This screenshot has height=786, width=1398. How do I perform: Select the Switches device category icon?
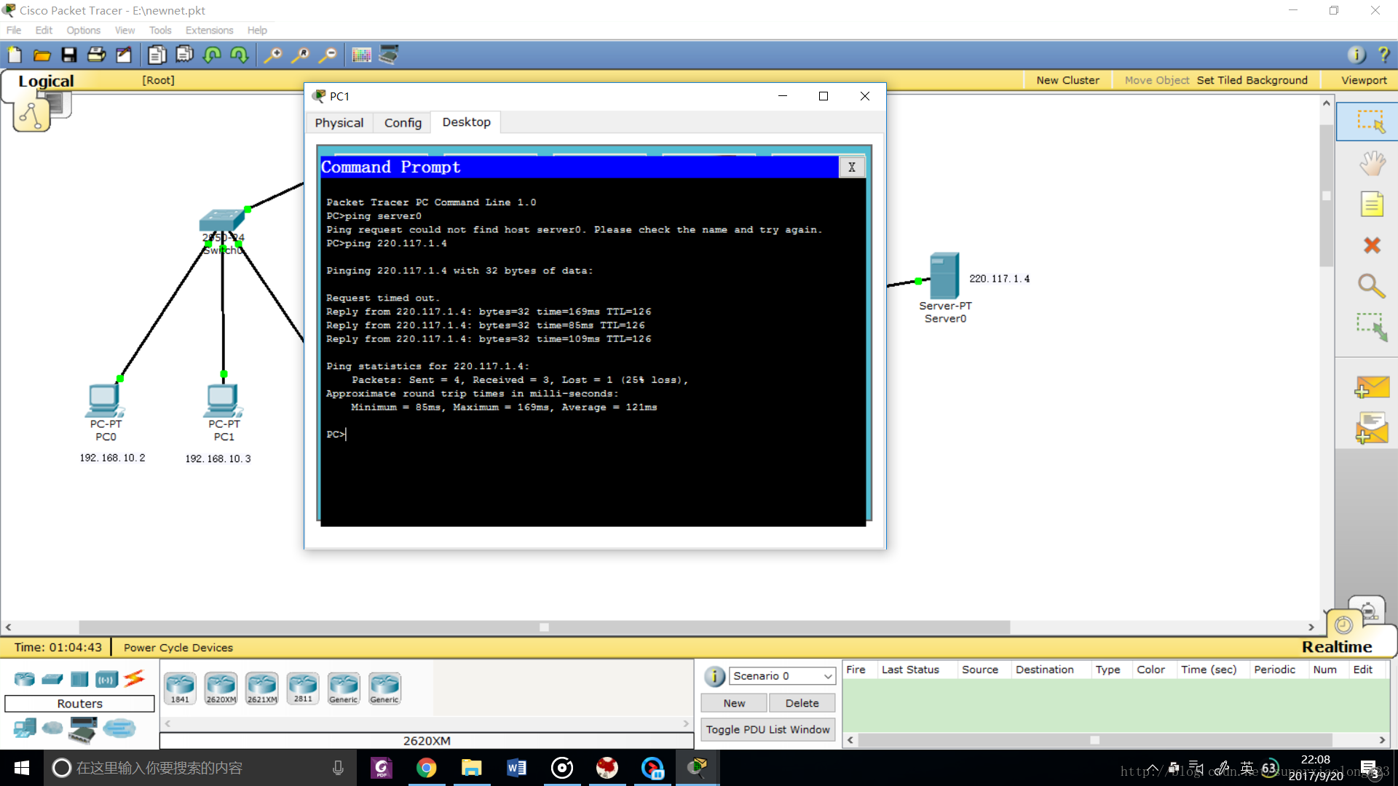click(52, 680)
